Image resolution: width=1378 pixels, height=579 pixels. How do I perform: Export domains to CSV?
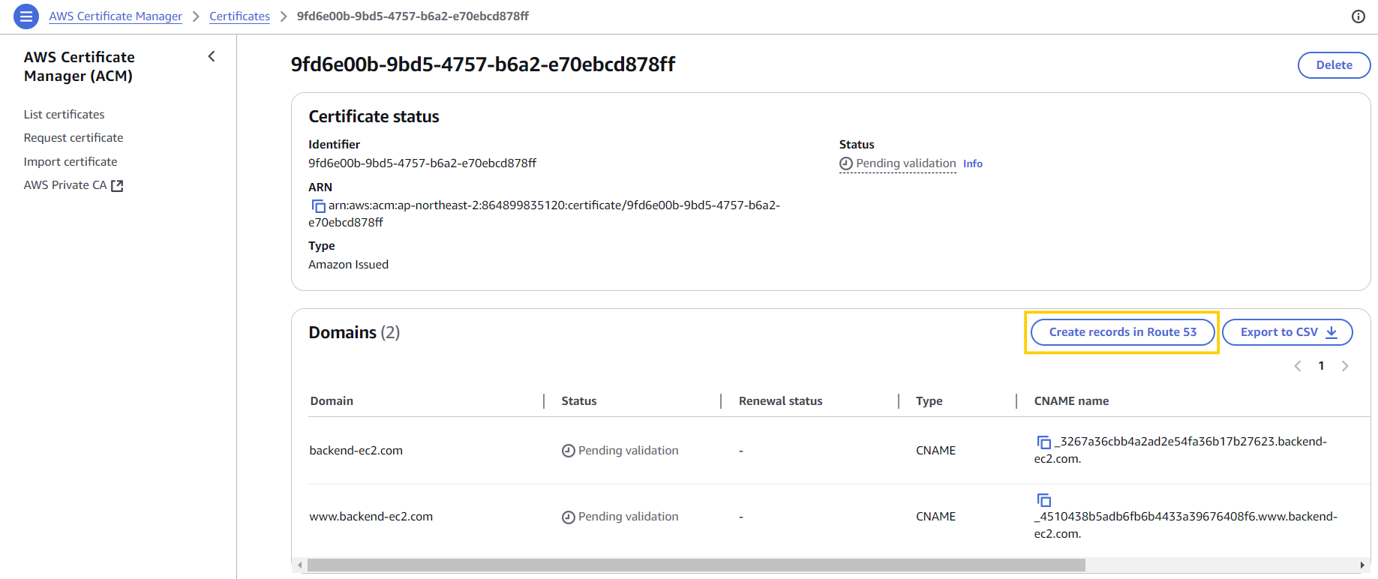point(1287,332)
